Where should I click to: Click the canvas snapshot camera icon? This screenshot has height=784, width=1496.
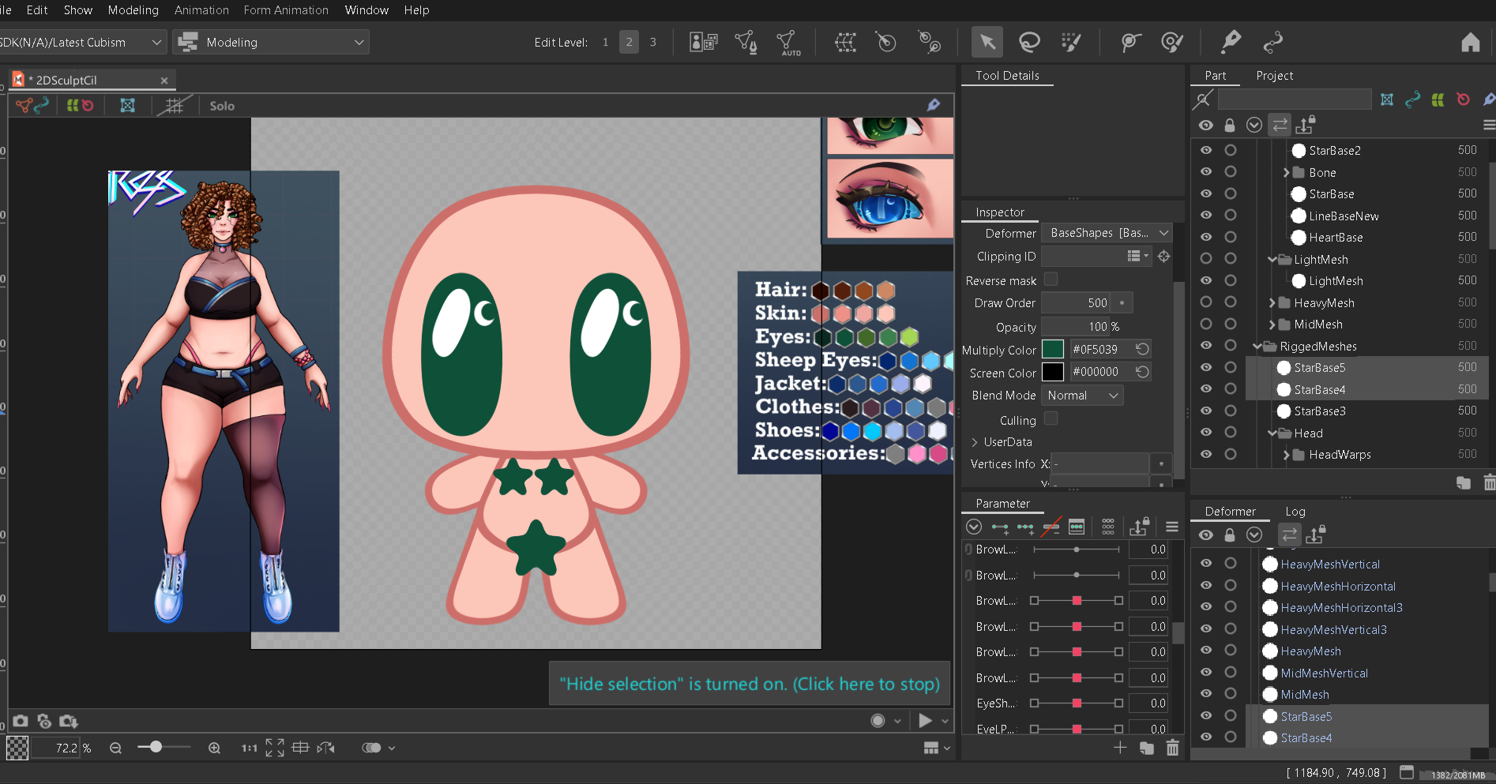click(21, 721)
